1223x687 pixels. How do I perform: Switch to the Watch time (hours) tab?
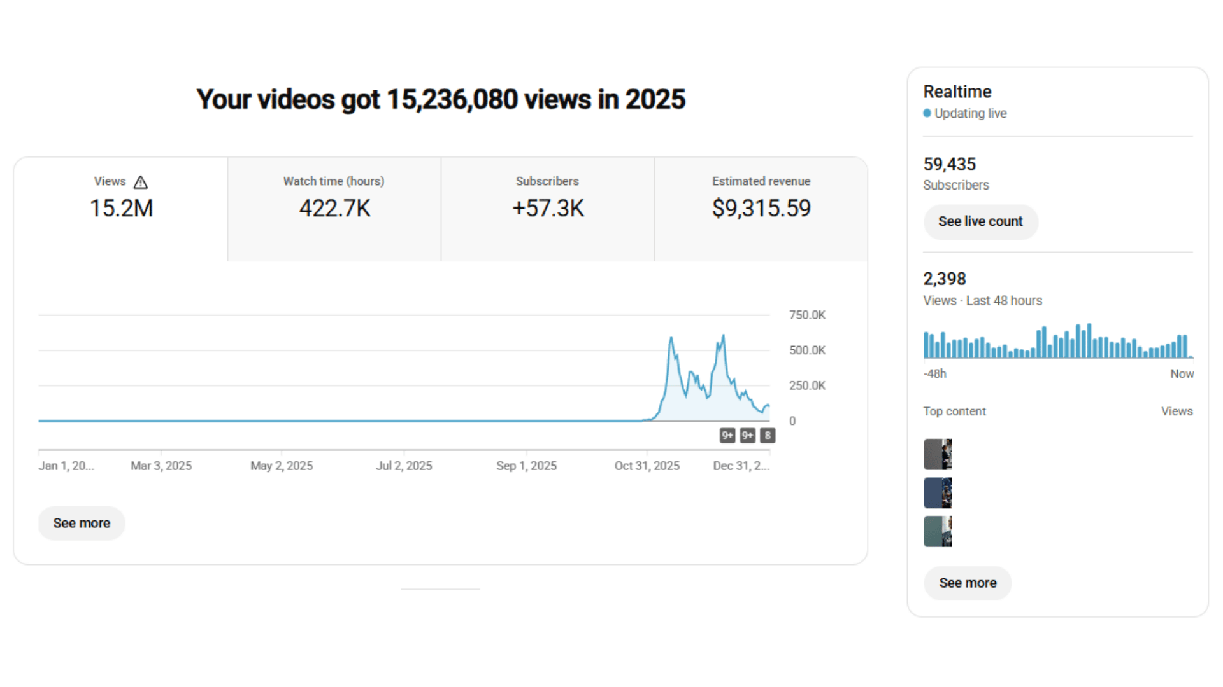[334, 209]
